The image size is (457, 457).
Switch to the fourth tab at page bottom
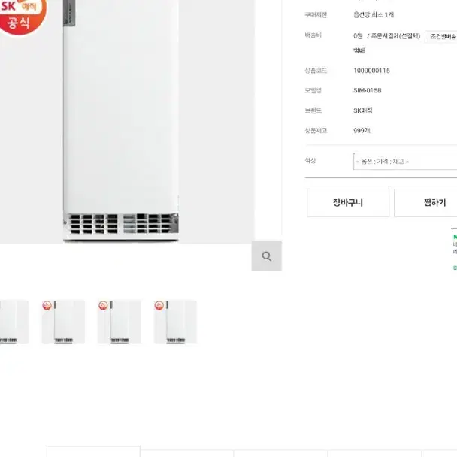point(374,453)
